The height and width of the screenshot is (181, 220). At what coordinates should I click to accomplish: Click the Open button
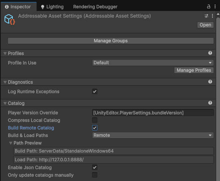(x=205, y=25)
